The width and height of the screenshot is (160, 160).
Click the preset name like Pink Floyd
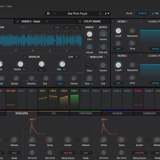coord(77,14)
